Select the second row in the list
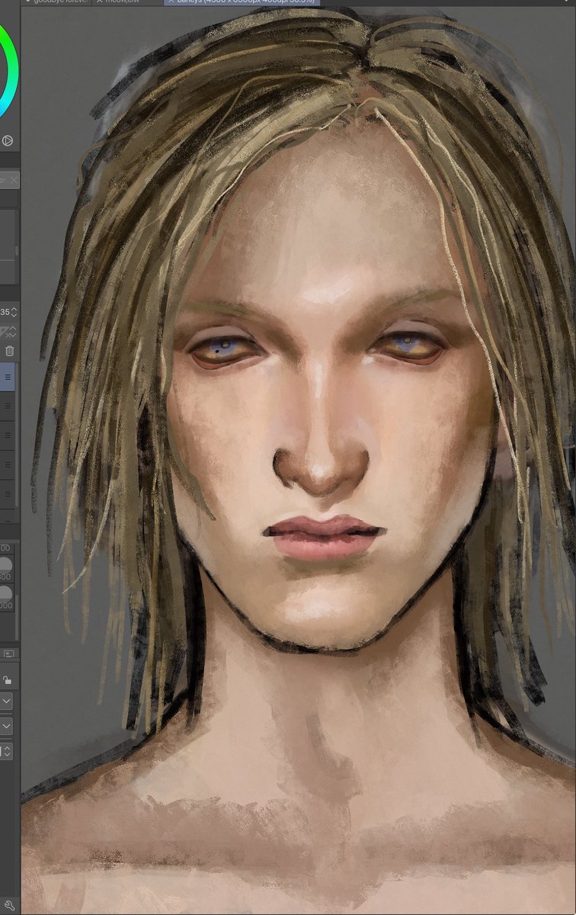The height and width of the screenshot is (915, 576). point(8,406)
